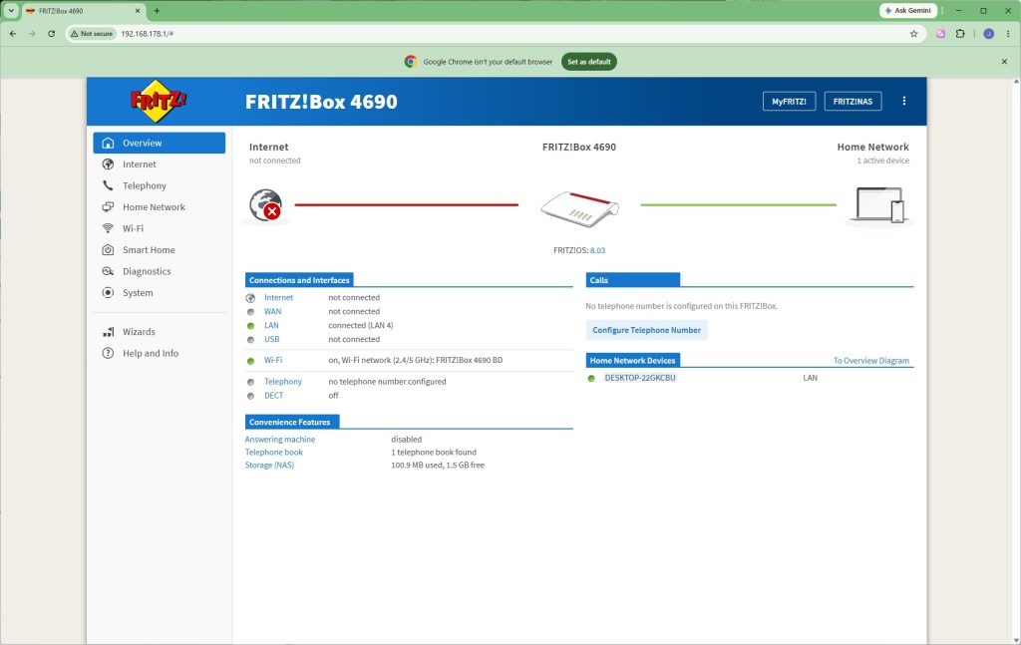Image resolution: width=1021 pixels, height=645 pixels.
Task: Click the Not secure site info badge
Action: 92,34
